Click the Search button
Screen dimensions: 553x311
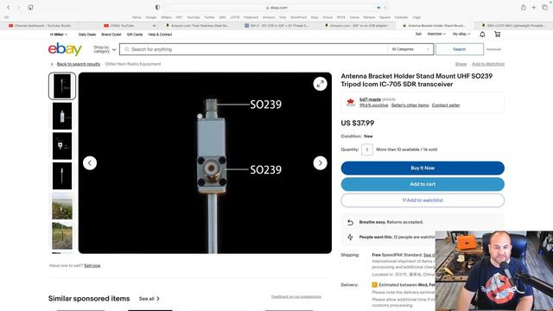click(460, 49)
